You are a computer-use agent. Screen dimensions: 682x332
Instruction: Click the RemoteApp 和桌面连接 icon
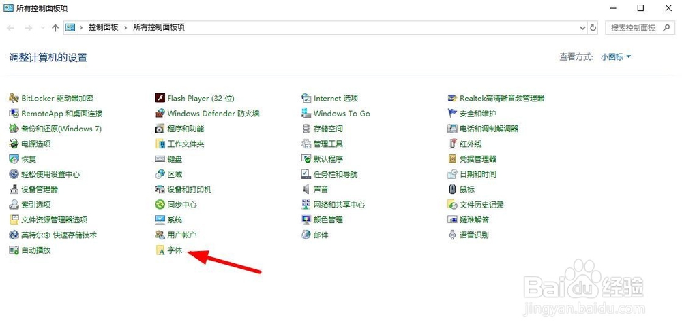pos(14,114)
